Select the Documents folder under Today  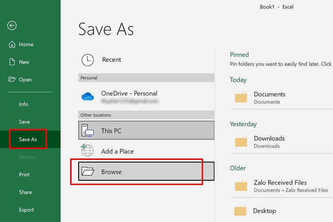click(x=270, y=97)
